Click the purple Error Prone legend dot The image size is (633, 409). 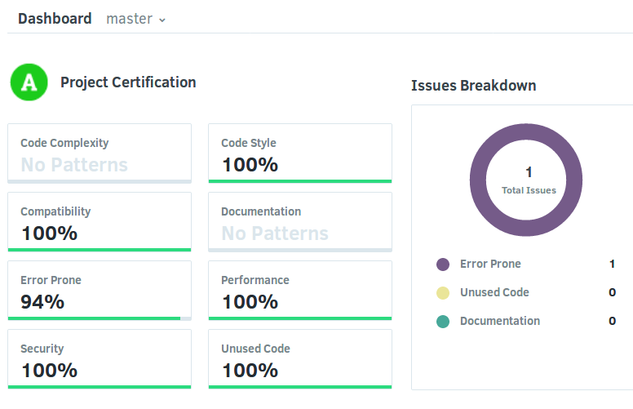pyautogui.click(x=443, y=265)
